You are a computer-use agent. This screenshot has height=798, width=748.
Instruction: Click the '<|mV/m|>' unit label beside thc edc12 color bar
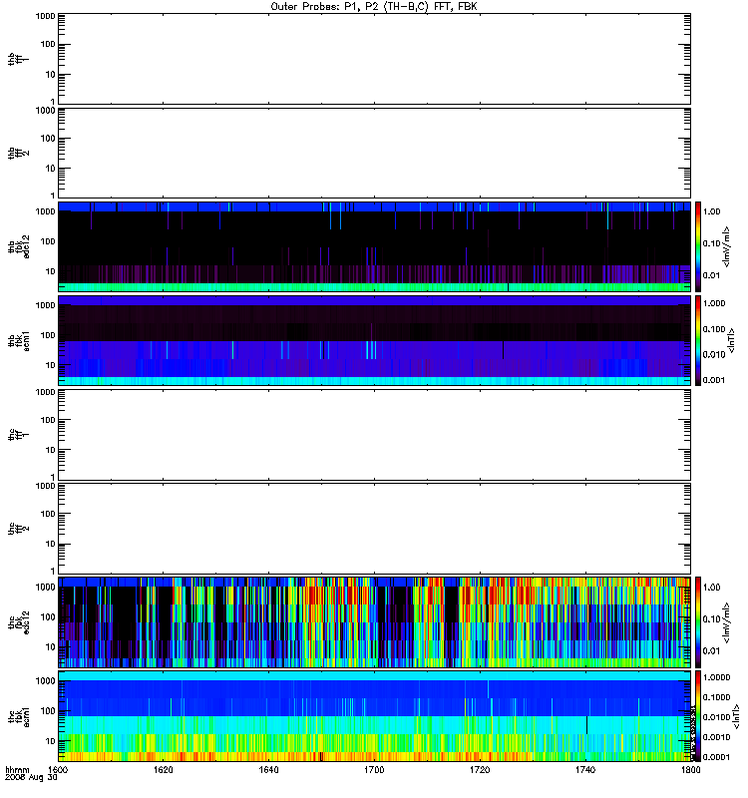[x=726, y=622]
